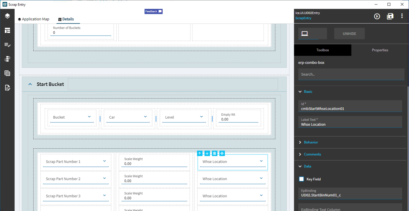
Task: Switch to the Details tab
Action: click(x=66, y=19)
